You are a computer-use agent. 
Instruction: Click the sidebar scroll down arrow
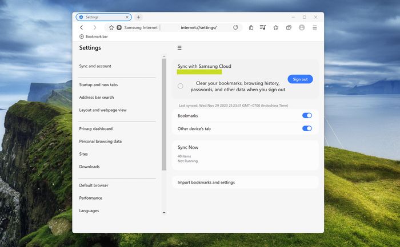click(x=164, y=213)
